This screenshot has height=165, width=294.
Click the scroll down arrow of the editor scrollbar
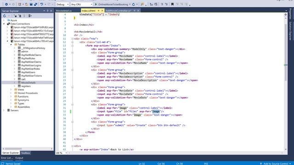(x=286, y=149)
